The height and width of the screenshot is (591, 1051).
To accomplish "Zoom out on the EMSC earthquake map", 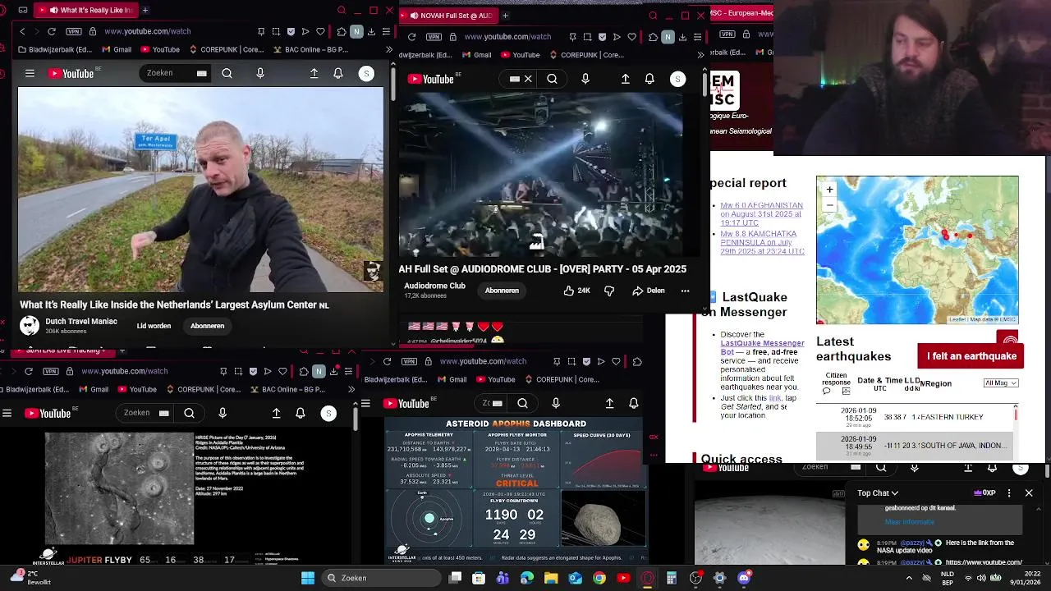I will click(x=829, y=204).
